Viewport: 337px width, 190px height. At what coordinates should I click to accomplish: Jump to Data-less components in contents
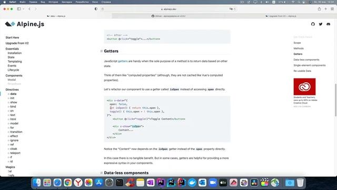coord(306,60)
